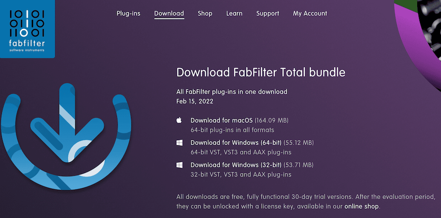The height and width of the screenshot is (218, 441).
Task: Click Windows icon beside 32-bit download
Action: (x=179, y=165)
